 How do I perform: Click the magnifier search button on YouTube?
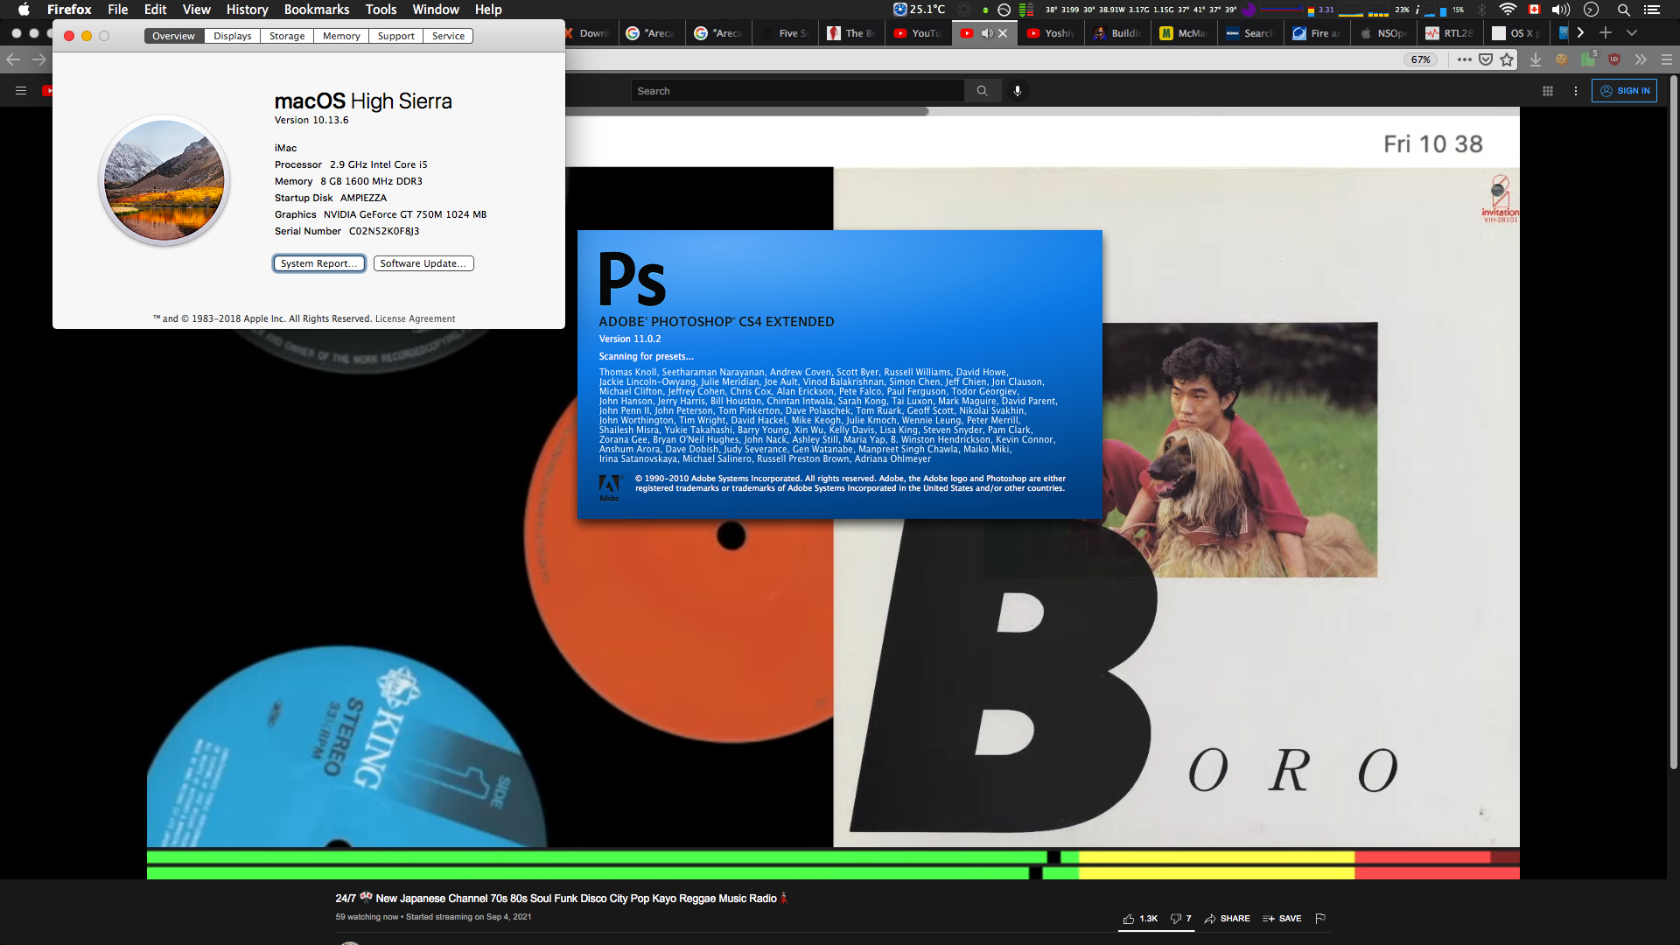click(x=982, y=91)
